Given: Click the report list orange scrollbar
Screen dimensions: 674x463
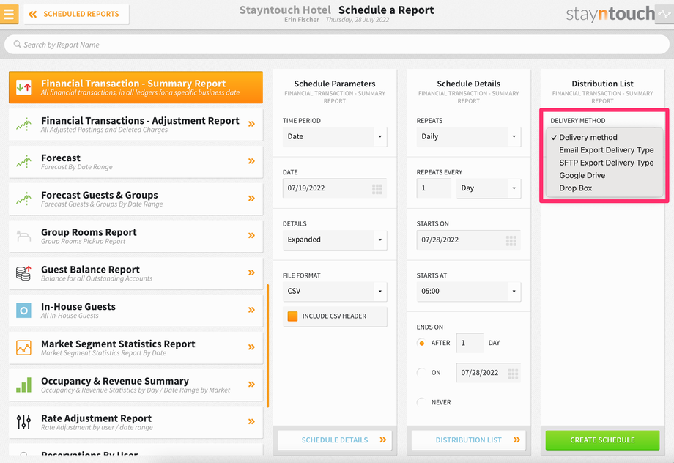Looking at the screenshot, I should (x=268, y=346).
